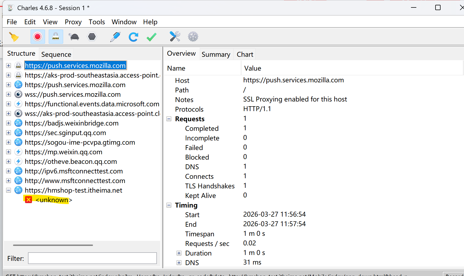Viewport: 464px width, 276px height.
Task: Toggle the red Record button
Action: [x=38, y=36]
